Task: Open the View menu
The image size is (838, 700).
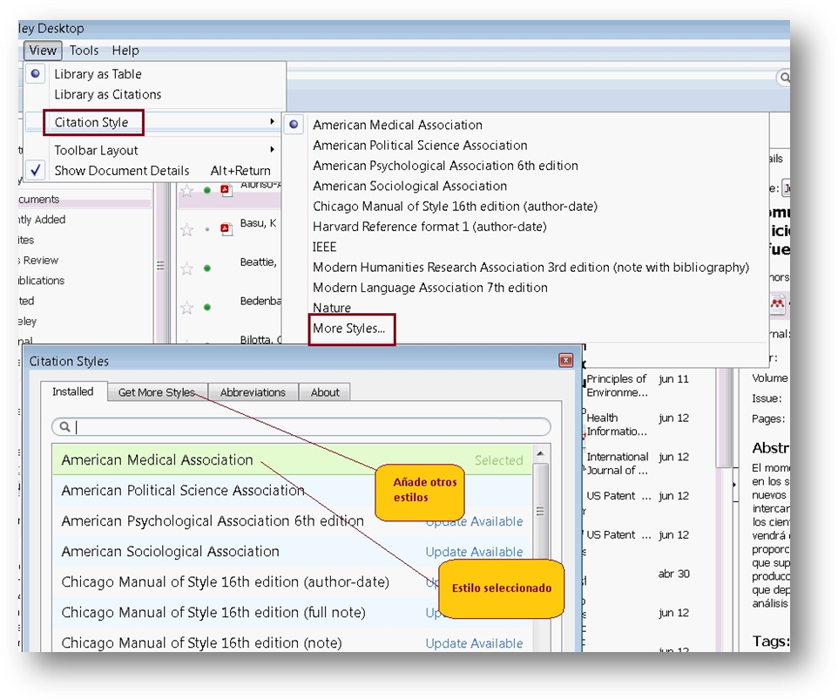Action: [43, 51]
